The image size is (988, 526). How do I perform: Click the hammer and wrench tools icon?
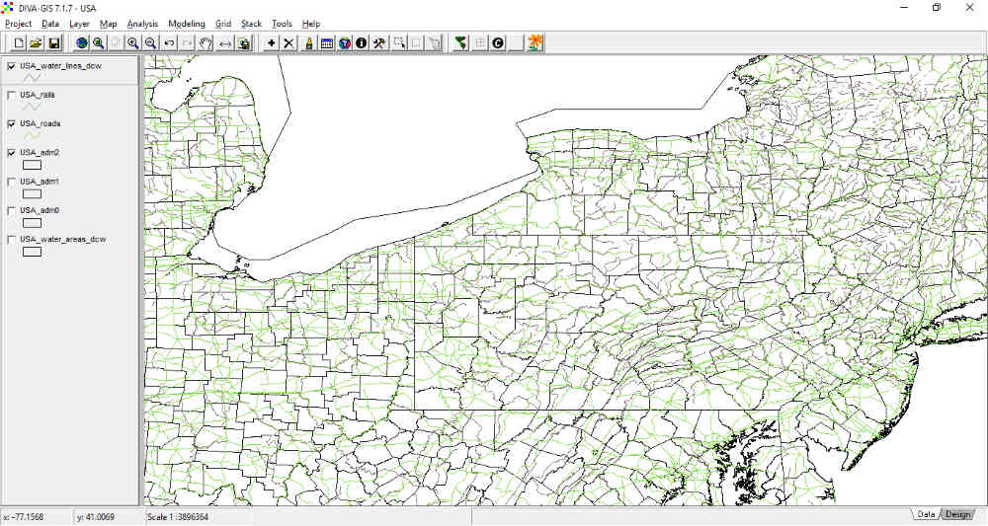[380, 42]
